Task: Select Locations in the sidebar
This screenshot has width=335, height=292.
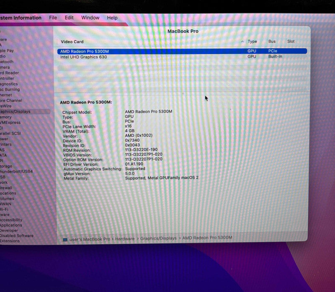Action: 8,193
